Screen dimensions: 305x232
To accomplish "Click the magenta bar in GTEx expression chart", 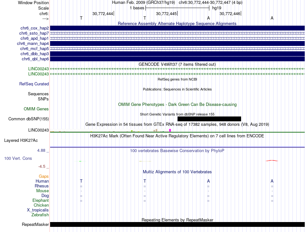I will click(170, 130).
